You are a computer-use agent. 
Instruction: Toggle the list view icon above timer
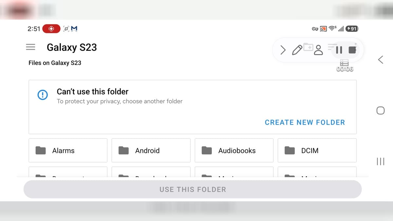click(x=344, y=63)
